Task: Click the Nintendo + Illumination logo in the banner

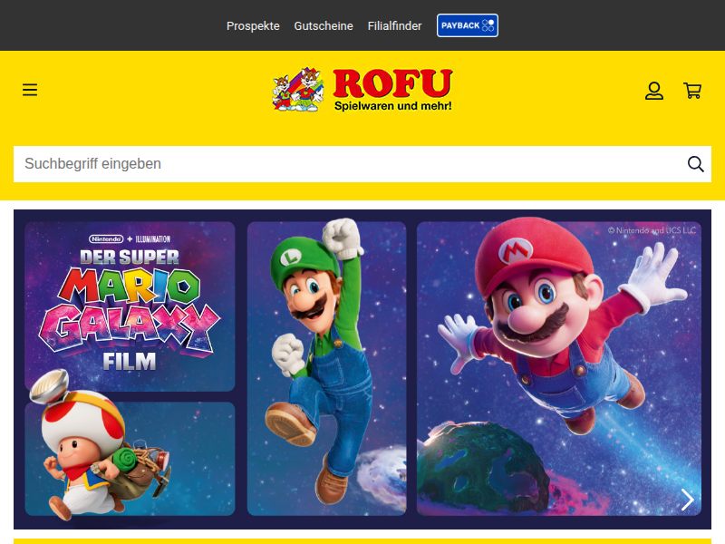Action: pos(129,238)
